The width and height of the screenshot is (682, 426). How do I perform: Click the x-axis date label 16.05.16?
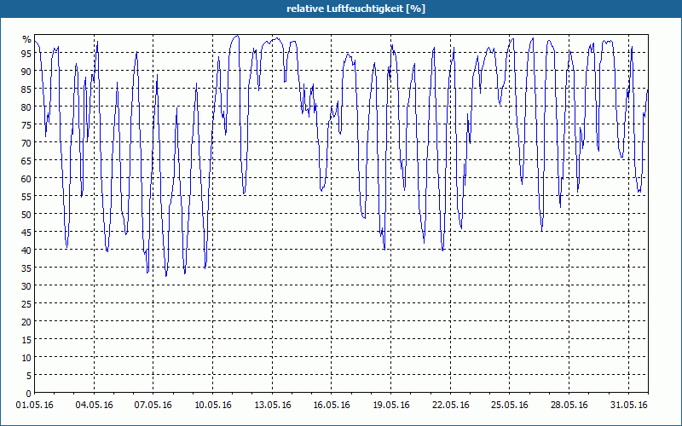click(332, 405)
